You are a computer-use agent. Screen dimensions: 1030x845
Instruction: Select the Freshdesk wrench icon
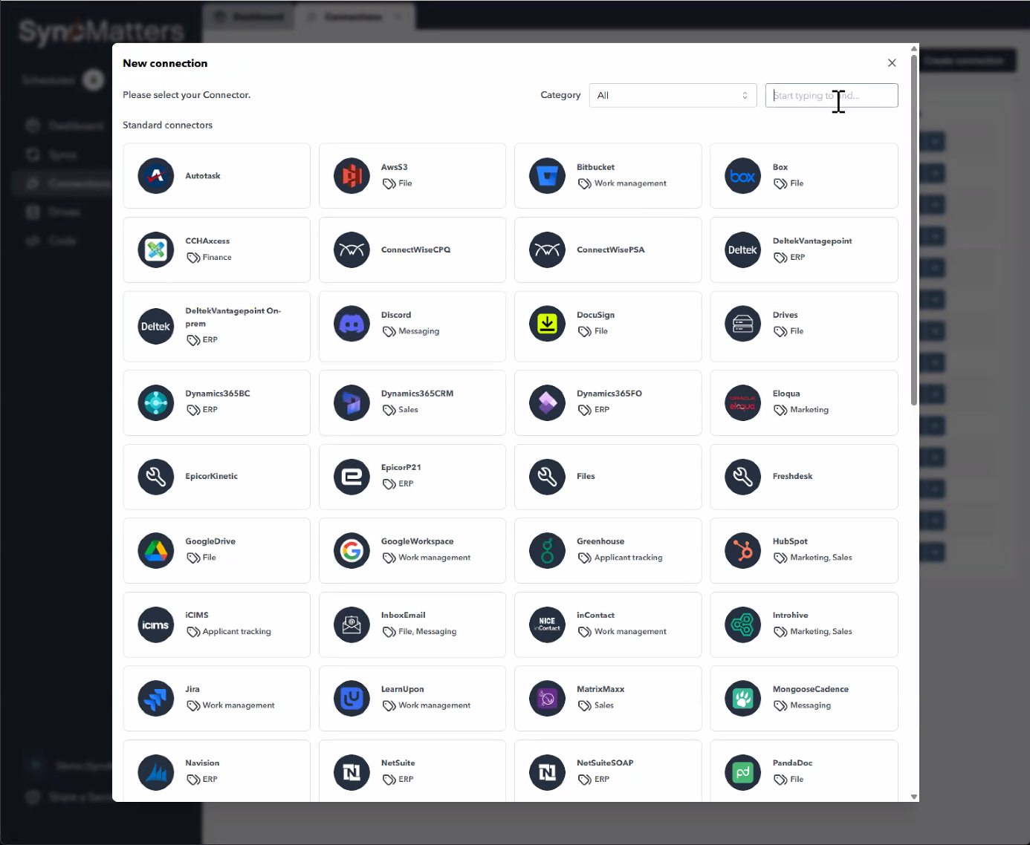742,477
